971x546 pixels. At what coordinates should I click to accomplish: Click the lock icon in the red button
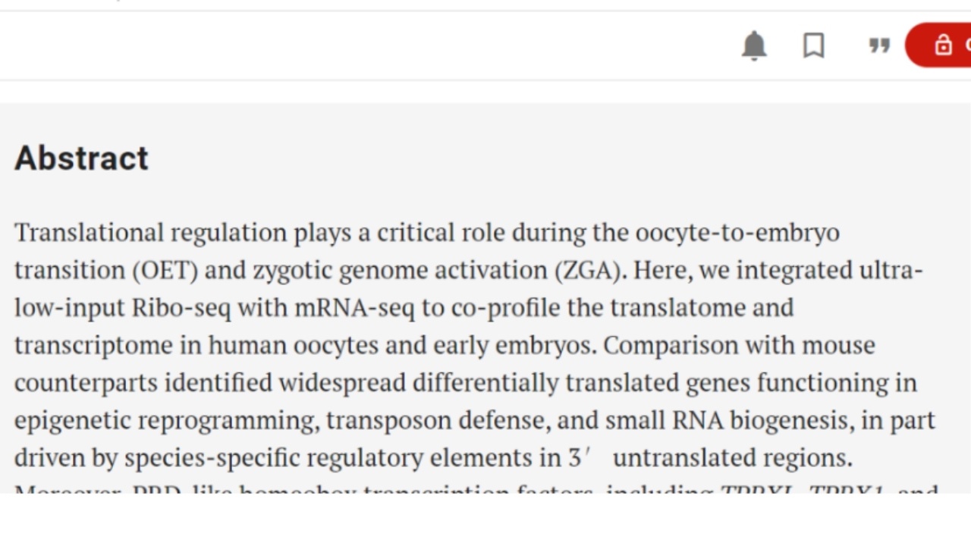[x=943, y=45]
